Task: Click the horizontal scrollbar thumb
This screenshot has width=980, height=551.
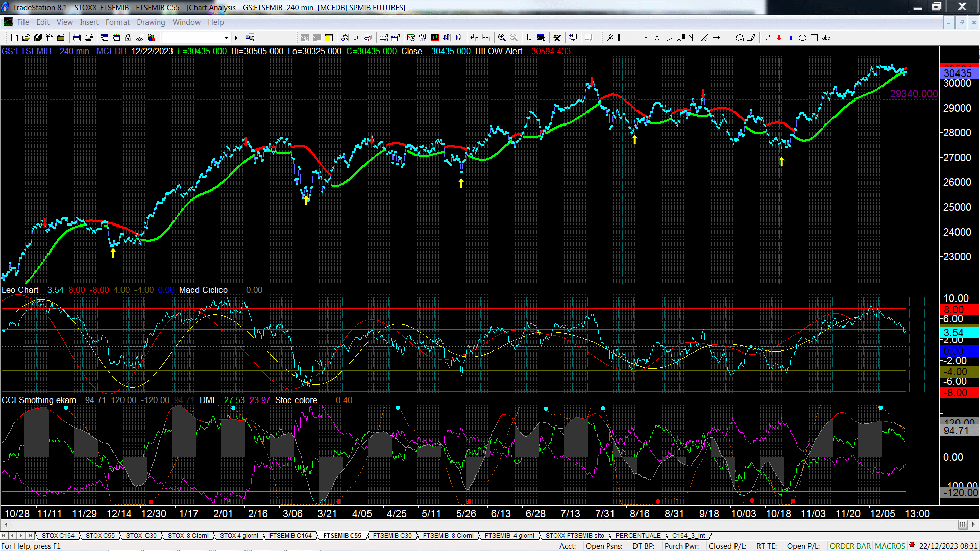Action: coord(963,524)
